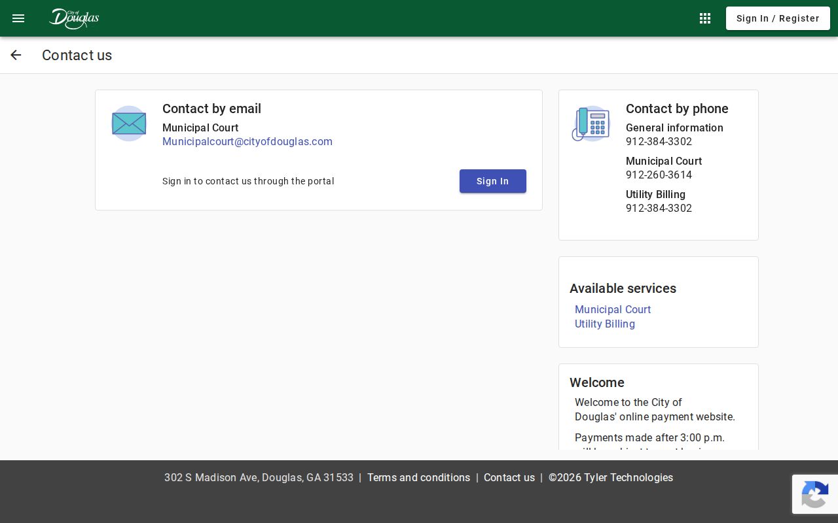838x523 pixels.
Task: Open Utility Billing under Available services
Action: 605,324
